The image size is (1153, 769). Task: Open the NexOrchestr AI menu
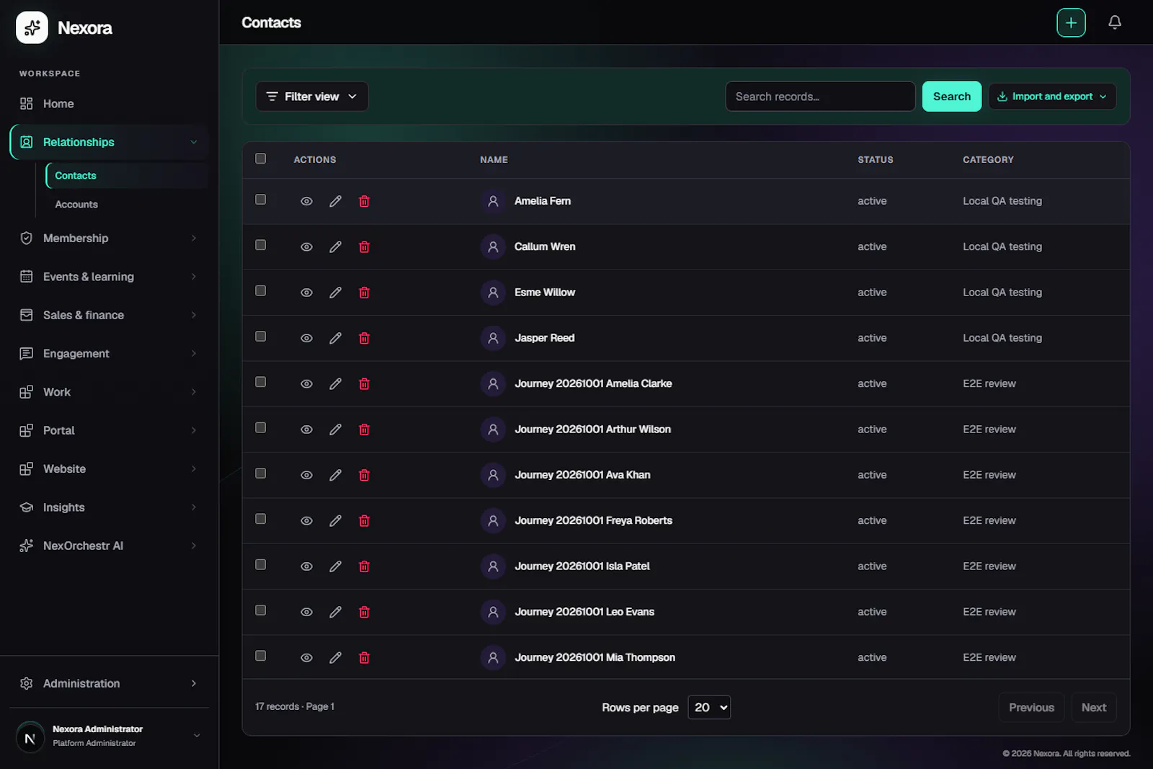[x=109, y=546]
